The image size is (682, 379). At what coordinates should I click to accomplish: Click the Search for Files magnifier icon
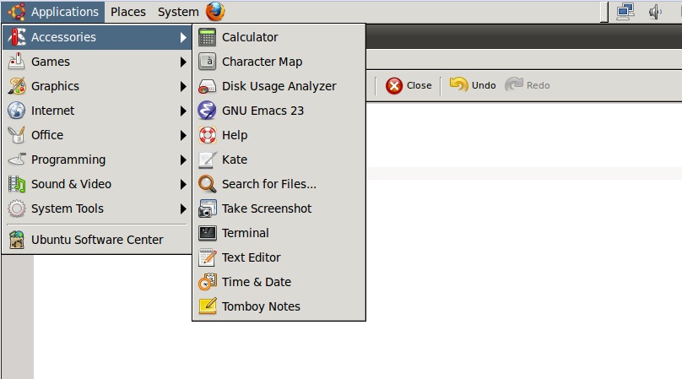(x=207, y=184)
